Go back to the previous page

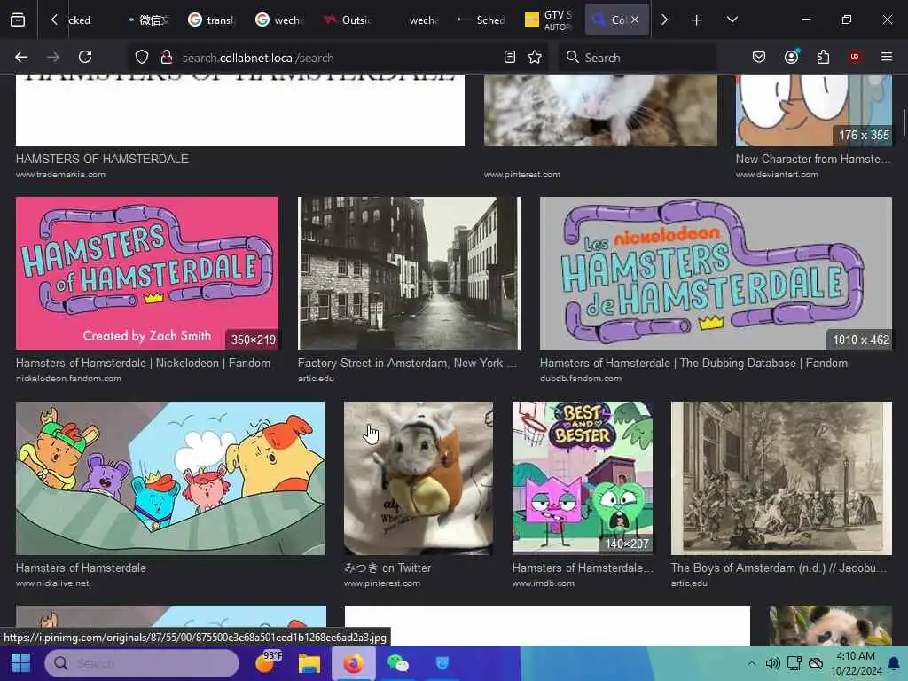click(x=21, y=58)
